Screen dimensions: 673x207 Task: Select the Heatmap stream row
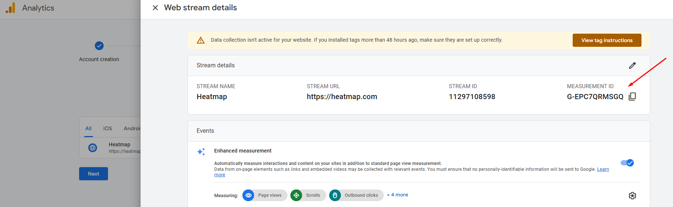(x=110, y=148)
